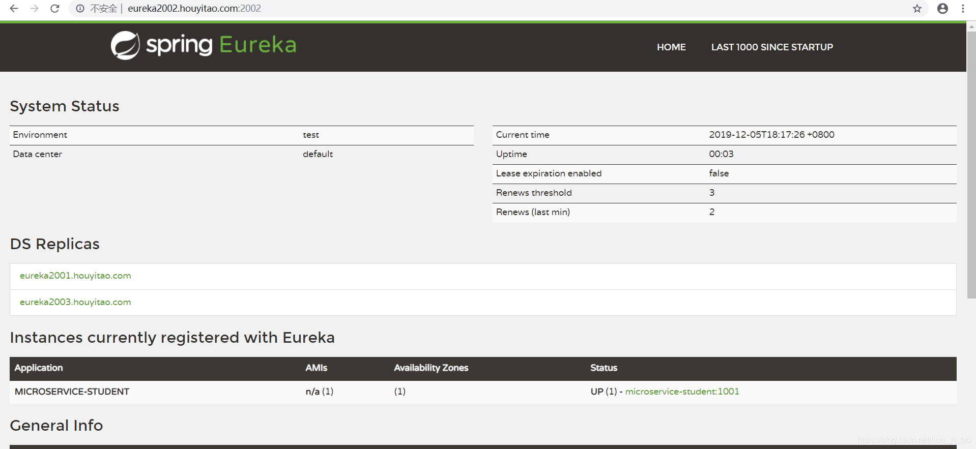The image size is (976, 449).
Task: Open replica link eureka2001.houyitao.com
Action: click(75, 276)
